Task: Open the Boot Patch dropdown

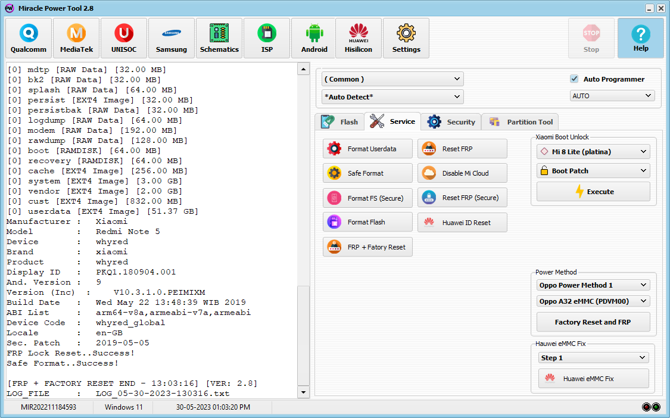Action: (594, 171)
